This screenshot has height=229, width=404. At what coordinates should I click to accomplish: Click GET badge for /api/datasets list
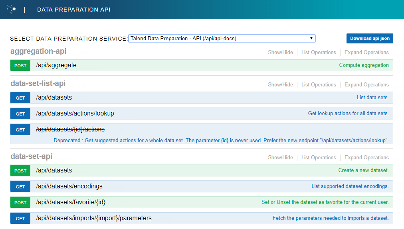20,98
